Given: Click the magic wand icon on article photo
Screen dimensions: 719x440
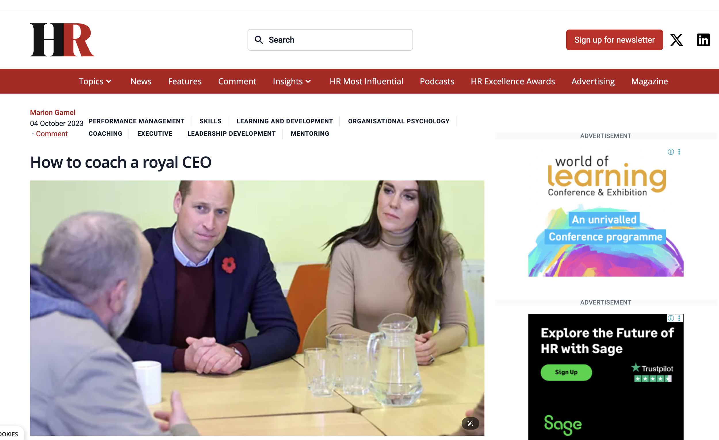Looking at the screenshot, I should pyautogui.click(x=470, y=423).
